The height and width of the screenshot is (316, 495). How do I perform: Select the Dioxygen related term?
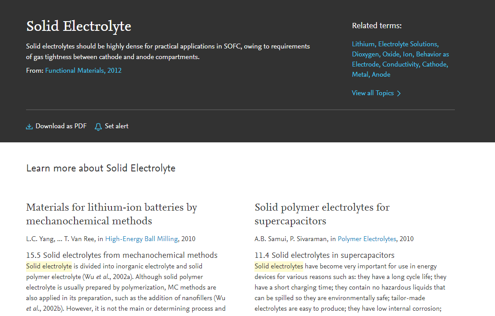pos(365,54)
